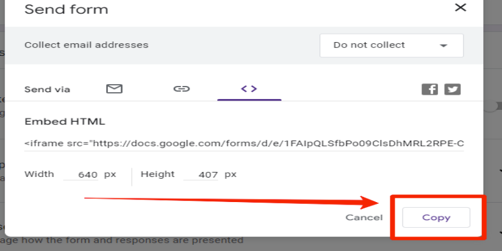Click the Collect email addresses label

(x=87, y=45)
